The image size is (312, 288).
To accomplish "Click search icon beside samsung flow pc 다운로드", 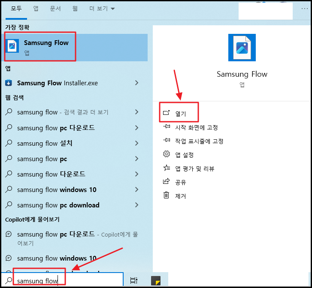I will click(9, 128).
